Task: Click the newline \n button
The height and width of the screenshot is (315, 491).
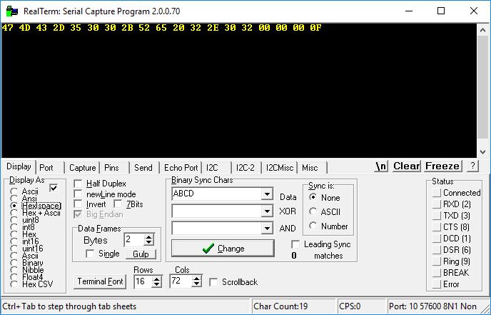Action: [x=381, y=166]
